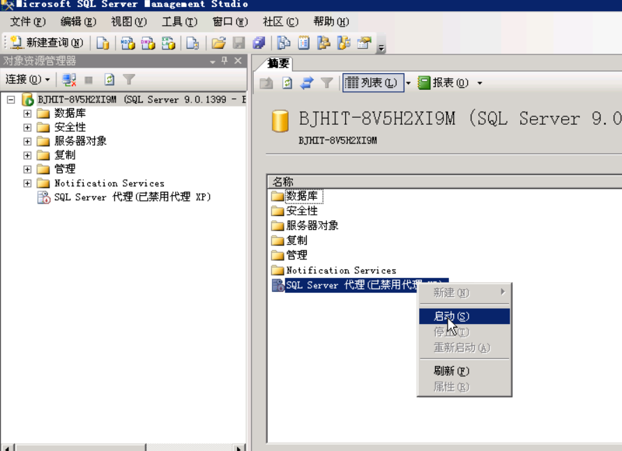This screenshot has width=622, height=451.
Task: Click Filter funnel in Summary toolbar
Action: point(327,83)
